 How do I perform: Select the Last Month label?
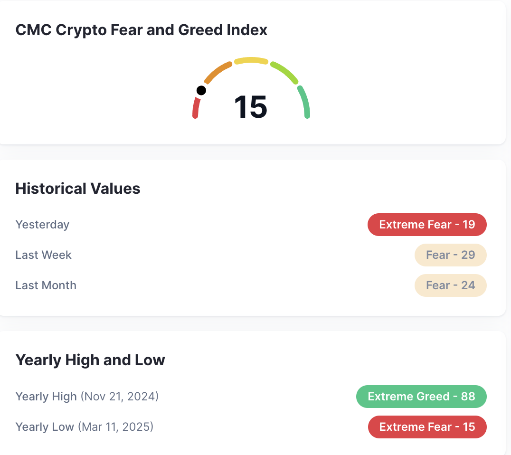(46, 285)
